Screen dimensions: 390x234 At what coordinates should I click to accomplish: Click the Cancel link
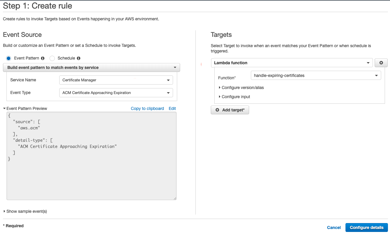point(333,228)
